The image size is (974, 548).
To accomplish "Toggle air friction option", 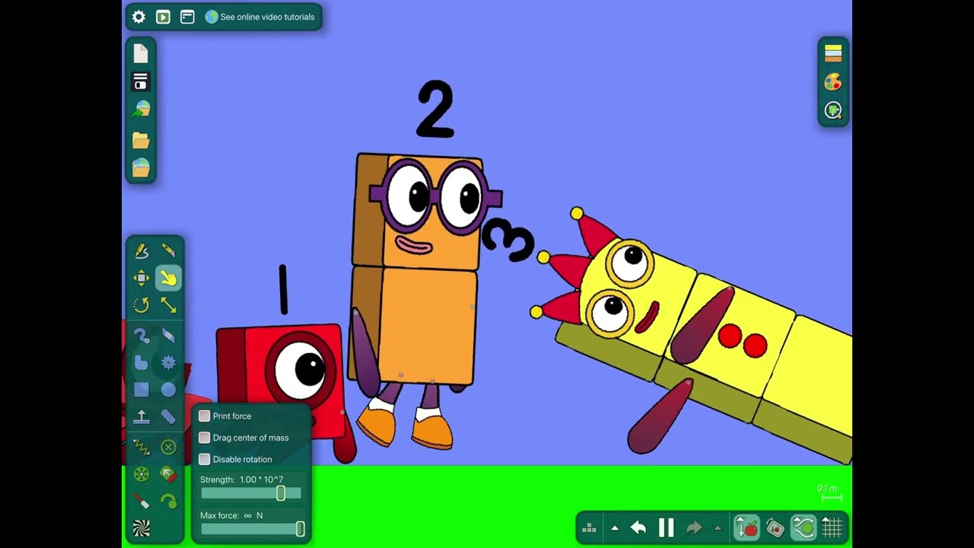I will pos(804,527).
